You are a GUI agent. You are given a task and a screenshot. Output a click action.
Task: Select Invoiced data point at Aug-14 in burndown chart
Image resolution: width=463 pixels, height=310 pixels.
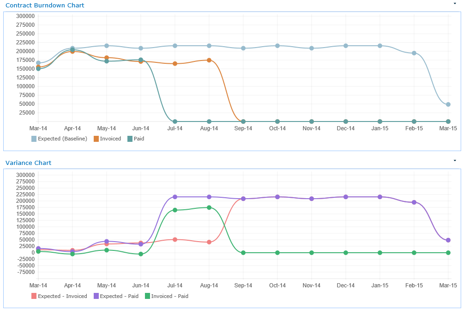pyautogui.click(x=209, y=60)
